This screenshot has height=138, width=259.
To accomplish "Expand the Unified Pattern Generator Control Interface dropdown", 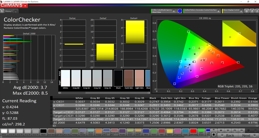I will [x=219, y=11].
